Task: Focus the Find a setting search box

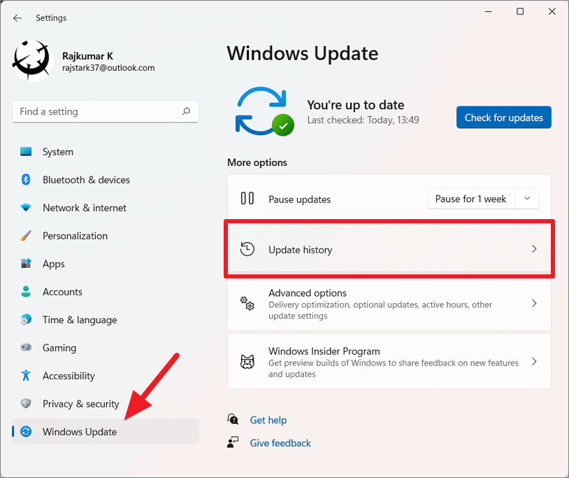Action: 106,111
